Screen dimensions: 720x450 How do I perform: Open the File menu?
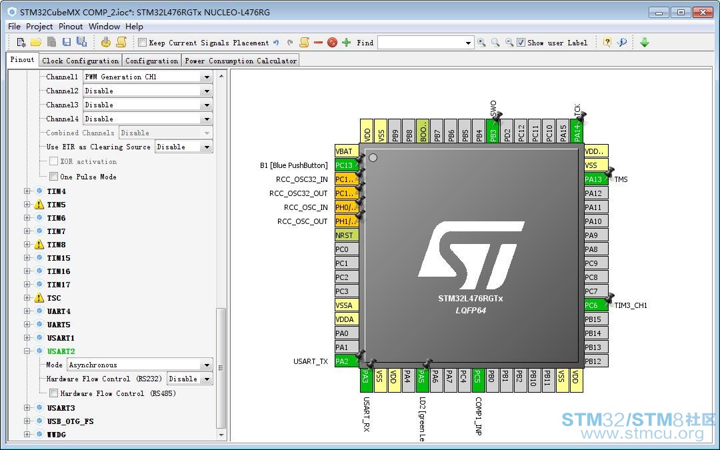[14, 26]
